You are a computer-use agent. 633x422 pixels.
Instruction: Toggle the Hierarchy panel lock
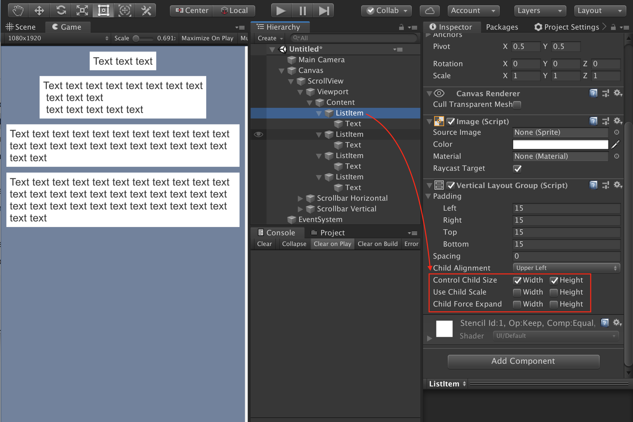401,27
